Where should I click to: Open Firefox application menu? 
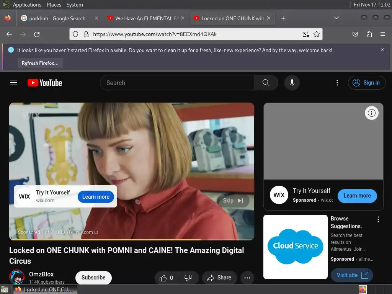[382, 34]
